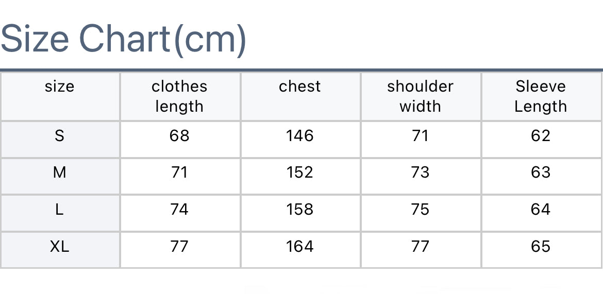Select the 'Sleeve Length' header cell
The height and width of the screenshot is (294, 603).
(x=541, y=96)
